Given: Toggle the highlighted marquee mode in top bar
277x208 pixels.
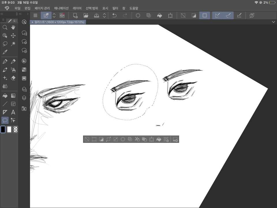Looking at the screenshot, I should click(205, 15).
